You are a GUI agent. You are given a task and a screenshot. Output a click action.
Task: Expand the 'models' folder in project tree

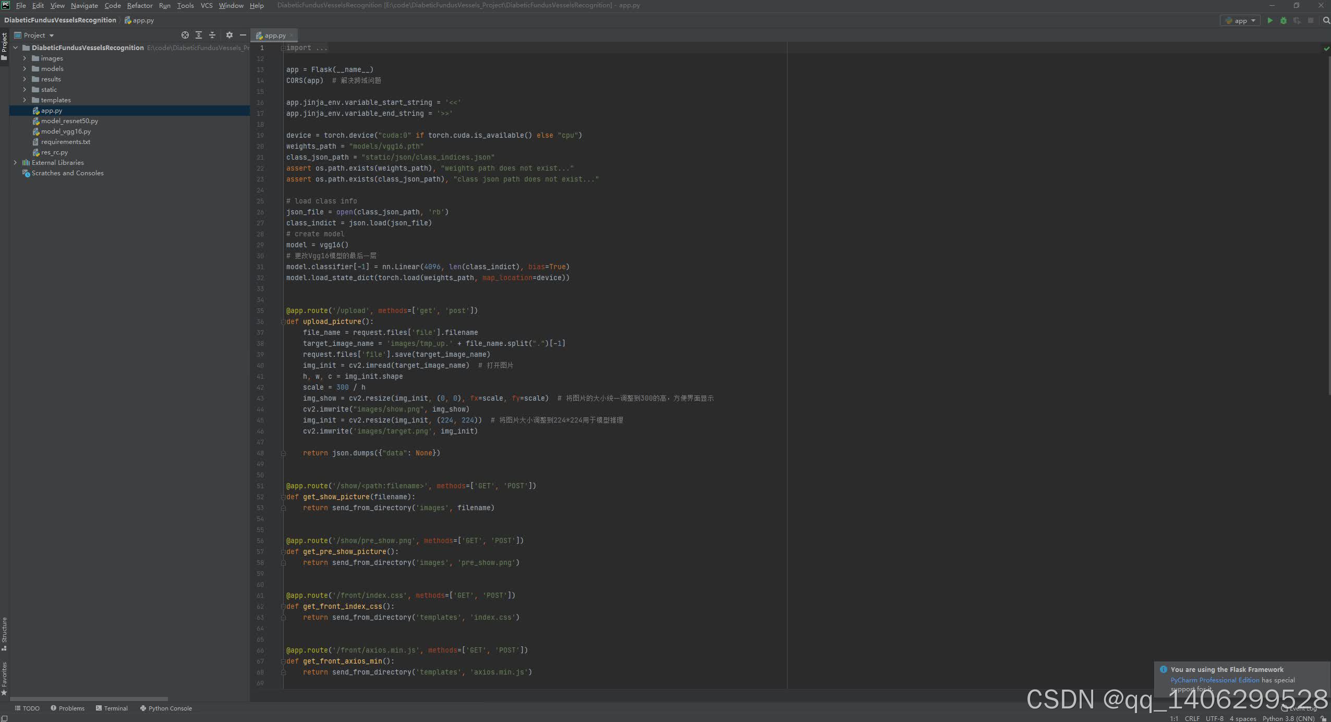(25, 68)
